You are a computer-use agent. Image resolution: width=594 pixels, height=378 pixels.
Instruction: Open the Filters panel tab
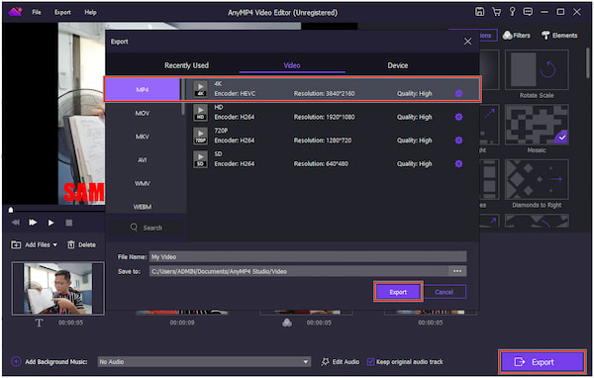coord(517,36)
